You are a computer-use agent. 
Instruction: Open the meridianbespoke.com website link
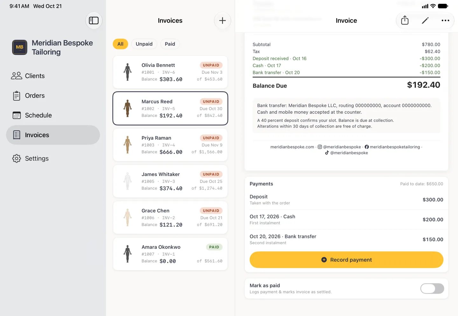point(292,147)
